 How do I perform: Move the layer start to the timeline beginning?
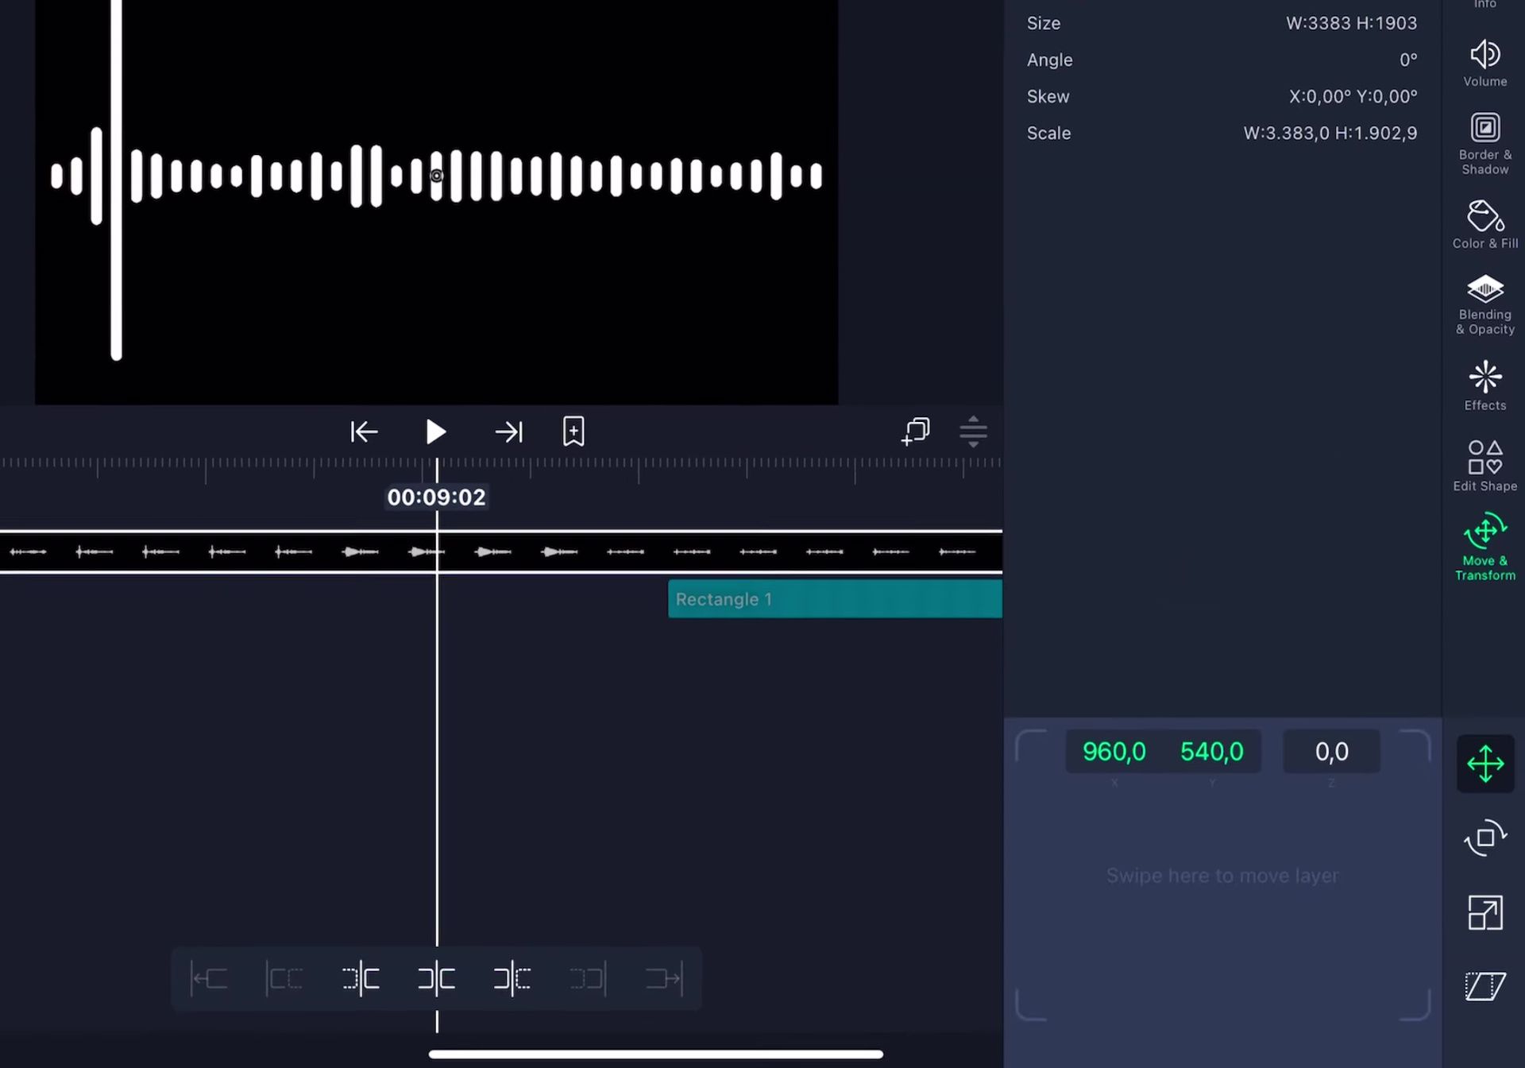[210, 978]
